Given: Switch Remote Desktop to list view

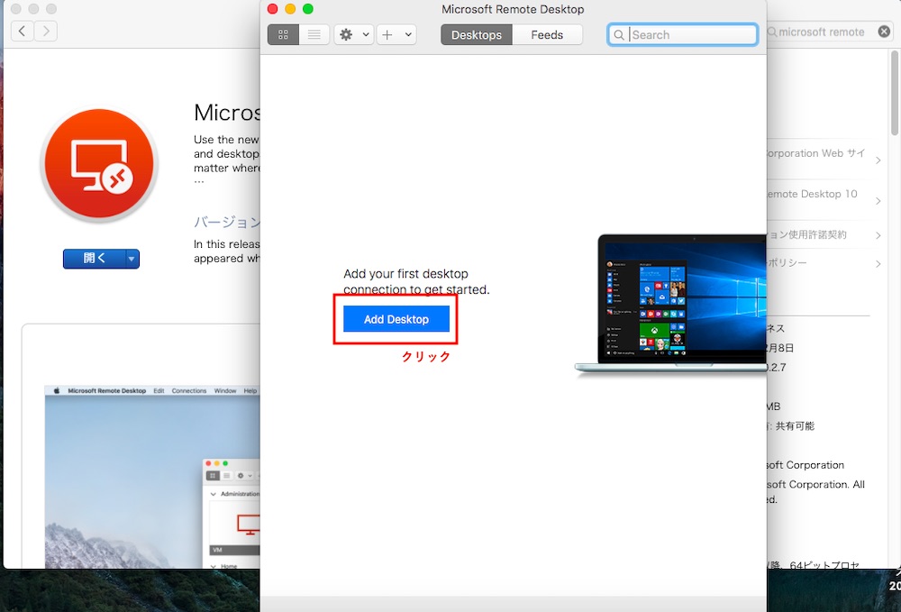Looking at the screenshot, I should coord(314,34).
